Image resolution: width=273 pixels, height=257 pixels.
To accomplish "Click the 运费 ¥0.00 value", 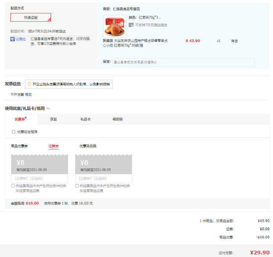I will tap(264, 229).
